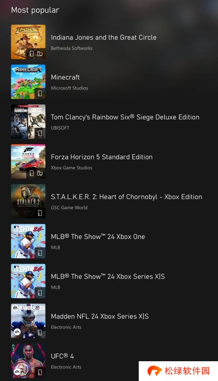Open Indiana Jones and the Great Circle title

tap(103, 38)
